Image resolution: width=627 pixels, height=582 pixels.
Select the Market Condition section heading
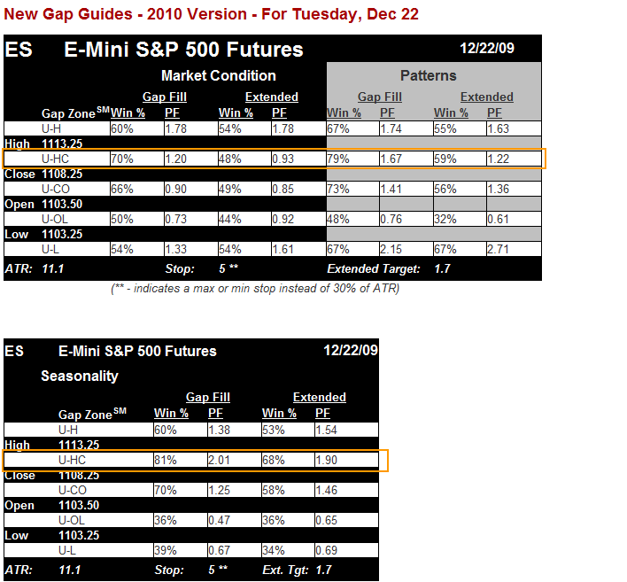219,76
